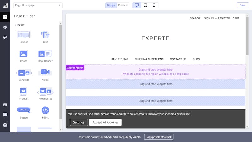
Task: Select the Hero Banner widget
Action: point(45,56)
